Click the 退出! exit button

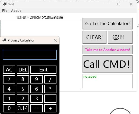120,37
